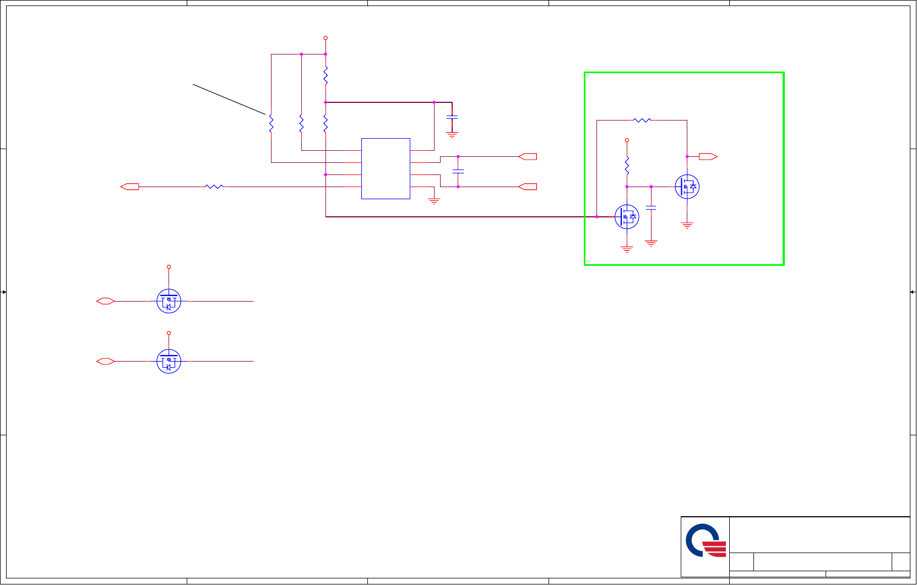Select the central IC rectangle component
This screenshot has width=917, height=585.
[386, 168]
